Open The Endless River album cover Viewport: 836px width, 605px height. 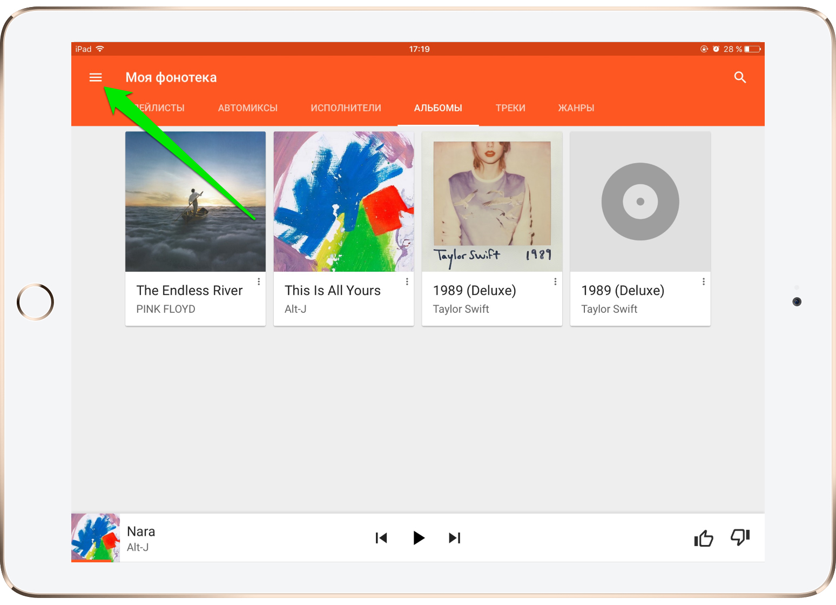coord(195,201)
